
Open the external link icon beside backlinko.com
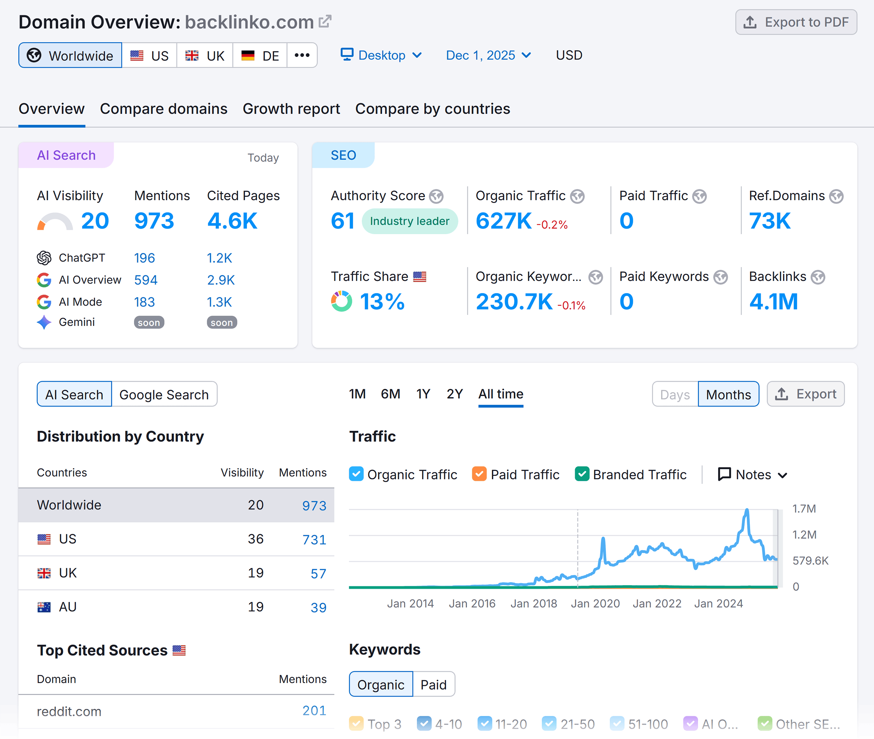(x=325, y=21)
